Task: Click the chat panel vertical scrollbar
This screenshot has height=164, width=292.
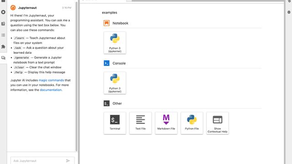Action: tap(76, 76)
